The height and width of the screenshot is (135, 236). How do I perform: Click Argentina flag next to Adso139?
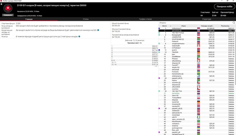point(199,96)
